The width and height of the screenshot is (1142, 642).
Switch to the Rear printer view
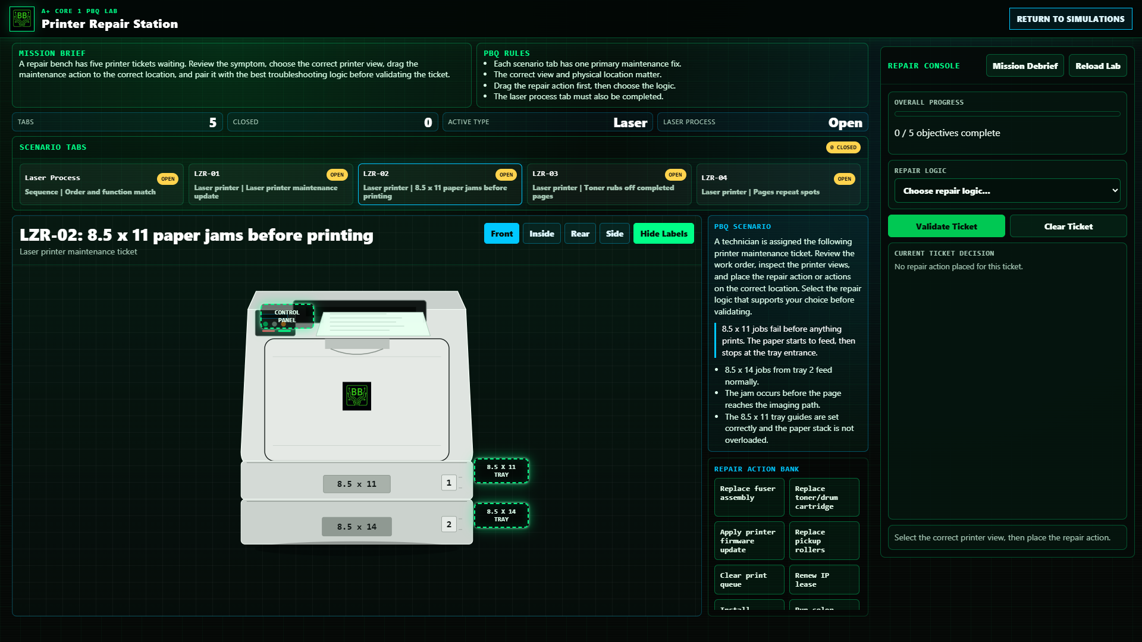tap(580, 234)
